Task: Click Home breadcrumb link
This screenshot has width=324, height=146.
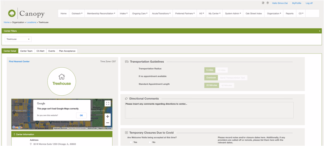Action: [x=7, y=22]
